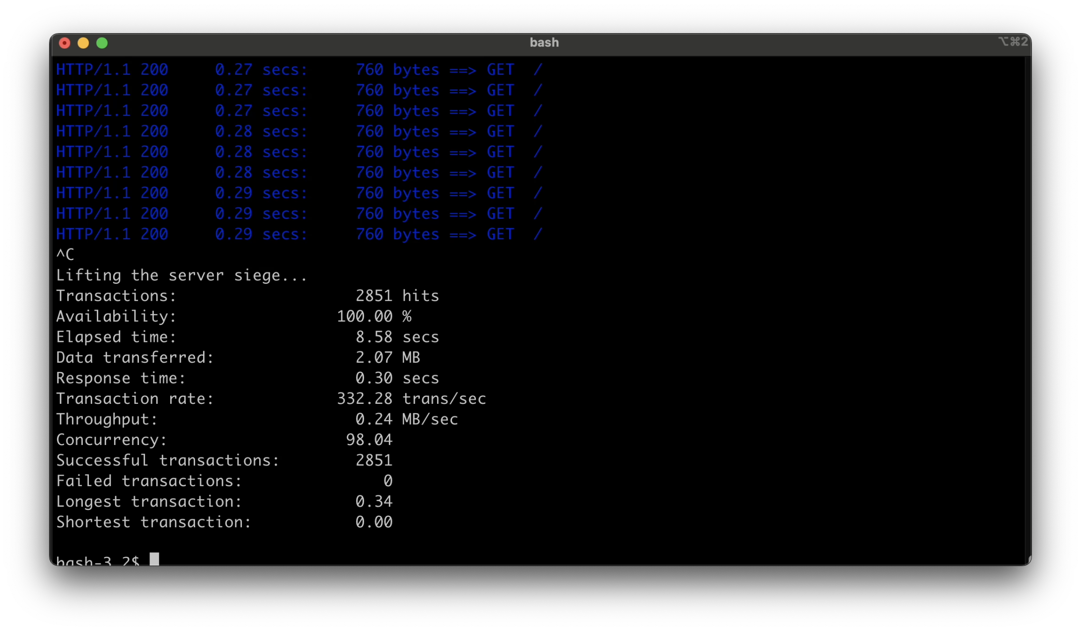Click the "Lifting the server siege..." line
This screenshot has width=1081, height=631.
181,275
